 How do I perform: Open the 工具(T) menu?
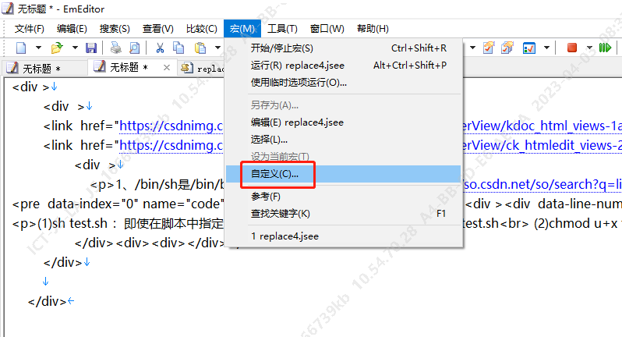(282, 29)
